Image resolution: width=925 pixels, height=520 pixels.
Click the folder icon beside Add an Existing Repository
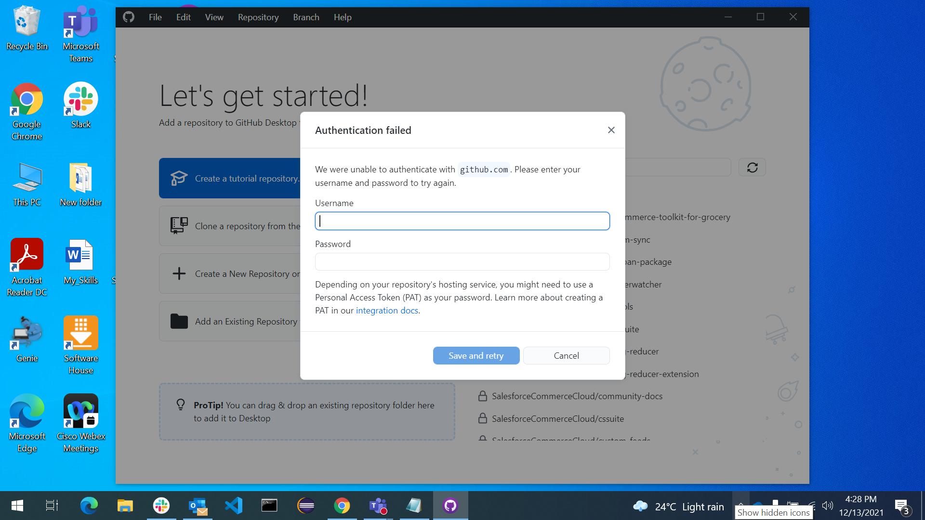pos(179,321)
